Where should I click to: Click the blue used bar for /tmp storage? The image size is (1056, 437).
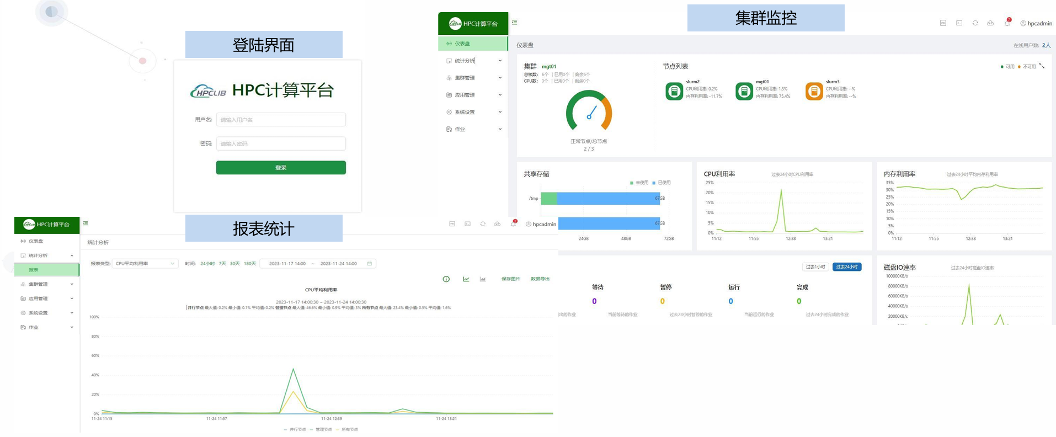pyautogui.click(x=608, y=199)
